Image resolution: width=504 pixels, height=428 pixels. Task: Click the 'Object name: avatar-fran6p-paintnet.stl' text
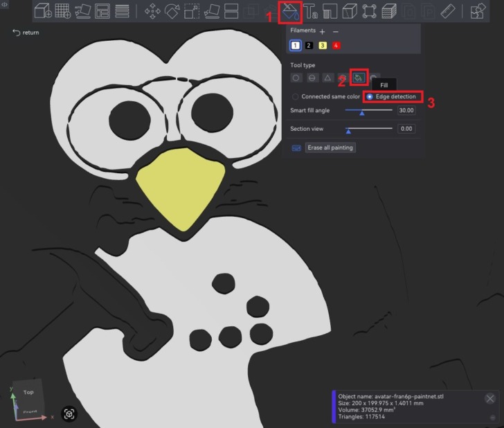point(390,396)
